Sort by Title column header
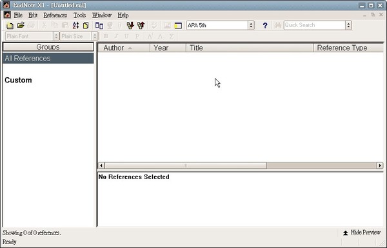Screen dimensions: 387x248 pyautogui.click(x=250, y=48)
